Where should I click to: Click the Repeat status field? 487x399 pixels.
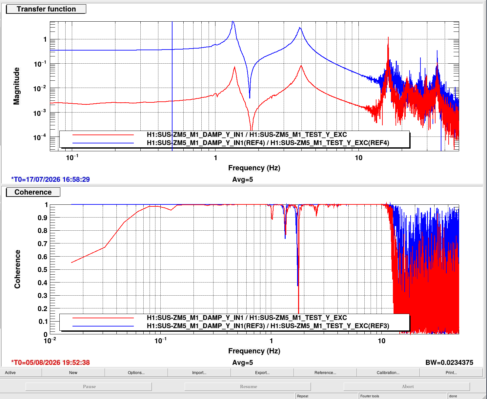[327, 396]
